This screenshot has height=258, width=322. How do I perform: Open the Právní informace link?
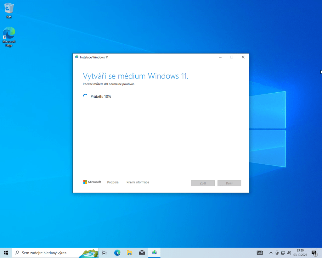coord(138,182)
